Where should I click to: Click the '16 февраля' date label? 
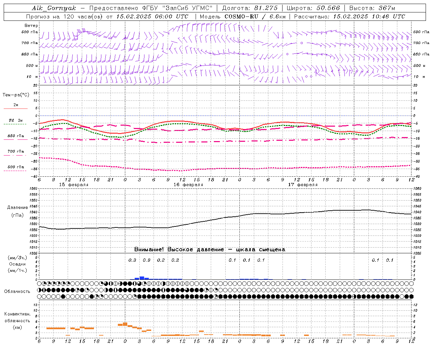tap(188, 185)
